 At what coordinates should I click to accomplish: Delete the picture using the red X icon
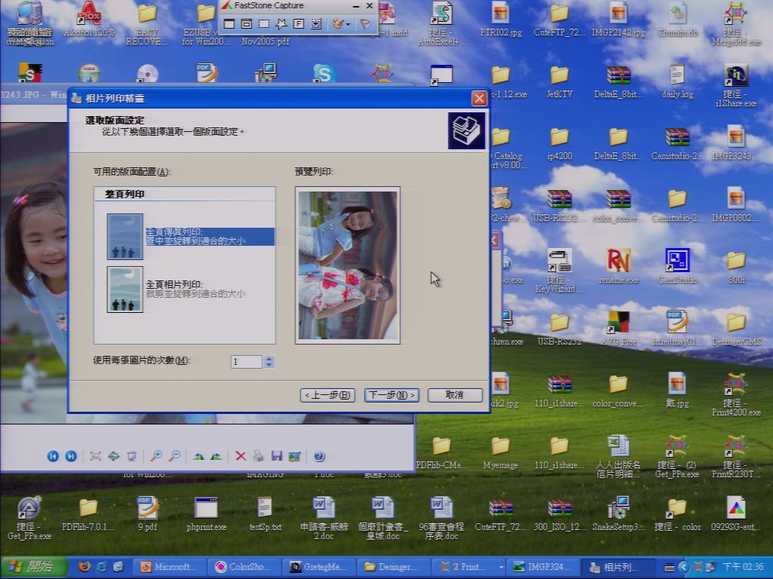[x=241, y=456]
